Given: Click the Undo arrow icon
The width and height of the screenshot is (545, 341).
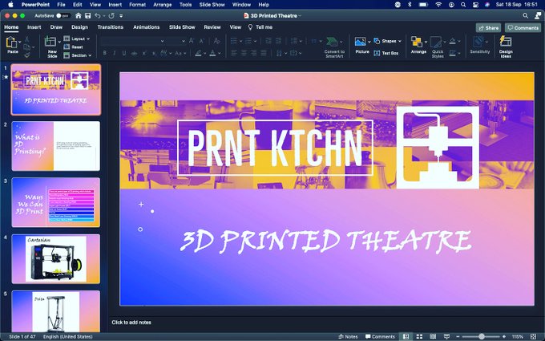Looking at the screenshot, I should [98, 16].
